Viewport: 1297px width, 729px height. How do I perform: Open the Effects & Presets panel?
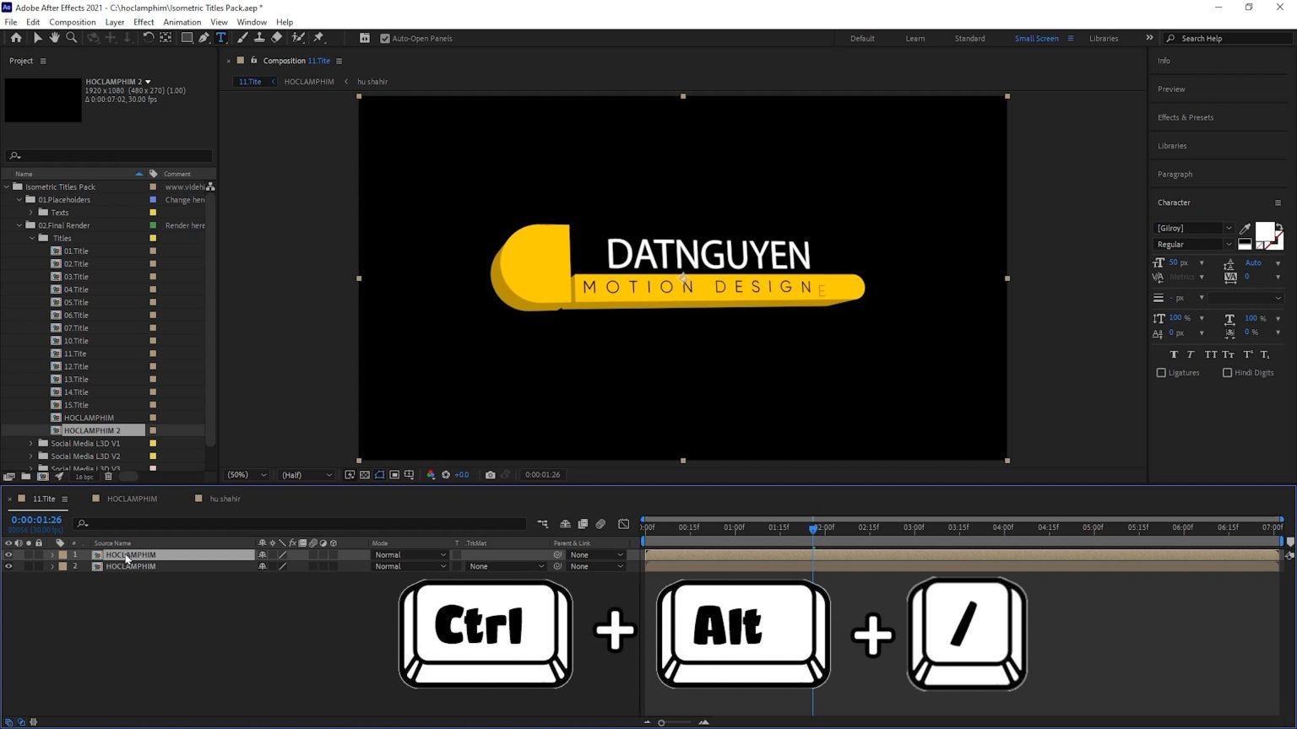pyautogui.click(x=1185, y=116)
